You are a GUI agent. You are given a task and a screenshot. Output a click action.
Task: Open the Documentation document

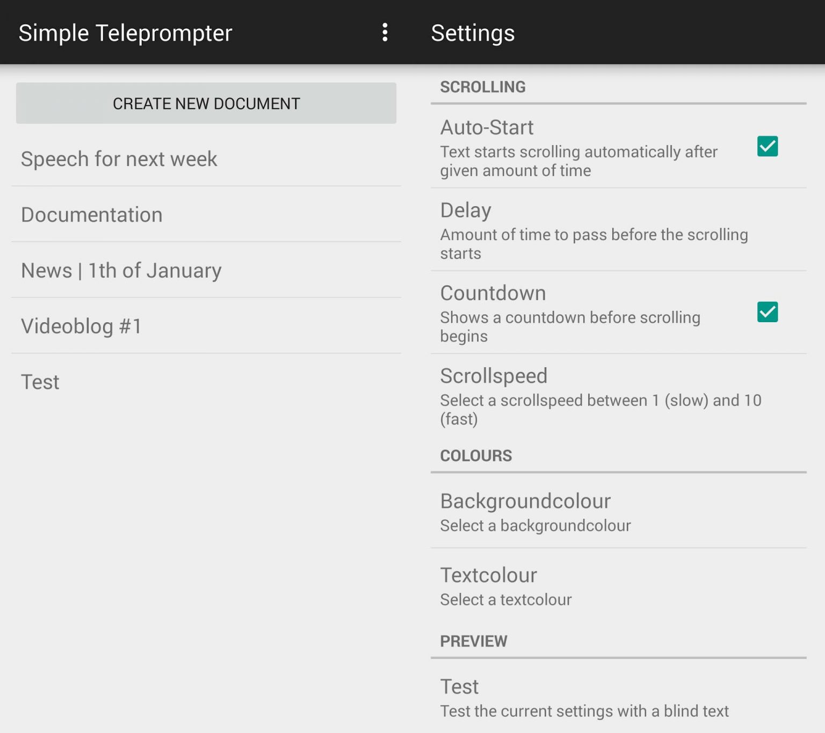click(x=91, y=214)
